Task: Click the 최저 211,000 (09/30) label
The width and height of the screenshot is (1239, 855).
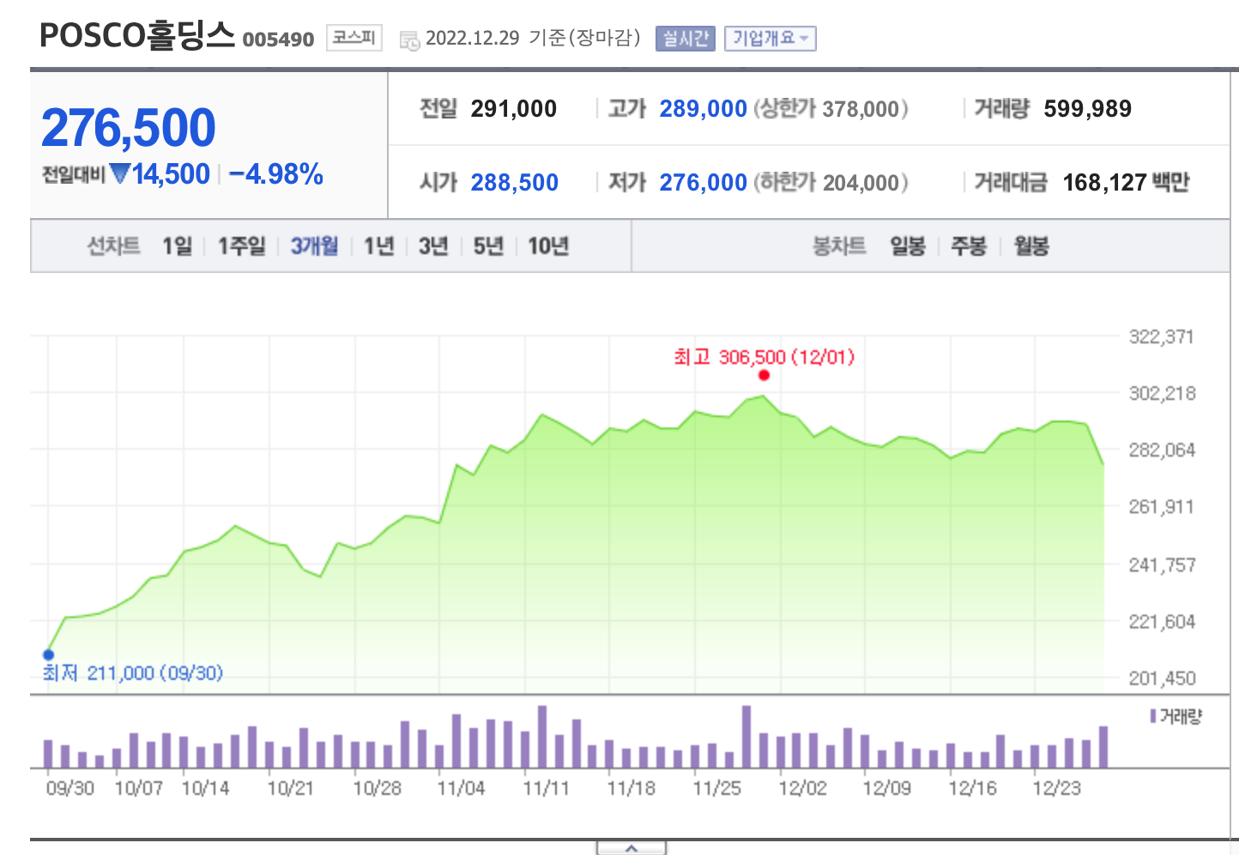Action: (x=133, y=673)
